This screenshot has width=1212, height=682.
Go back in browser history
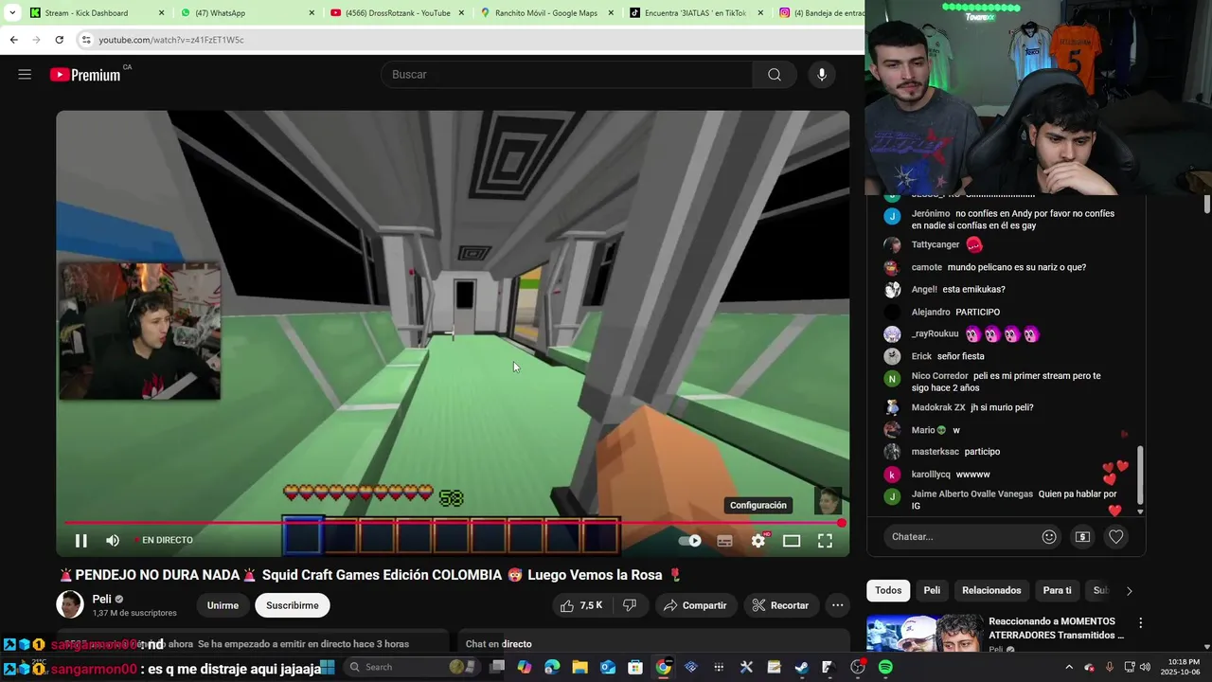13,40
